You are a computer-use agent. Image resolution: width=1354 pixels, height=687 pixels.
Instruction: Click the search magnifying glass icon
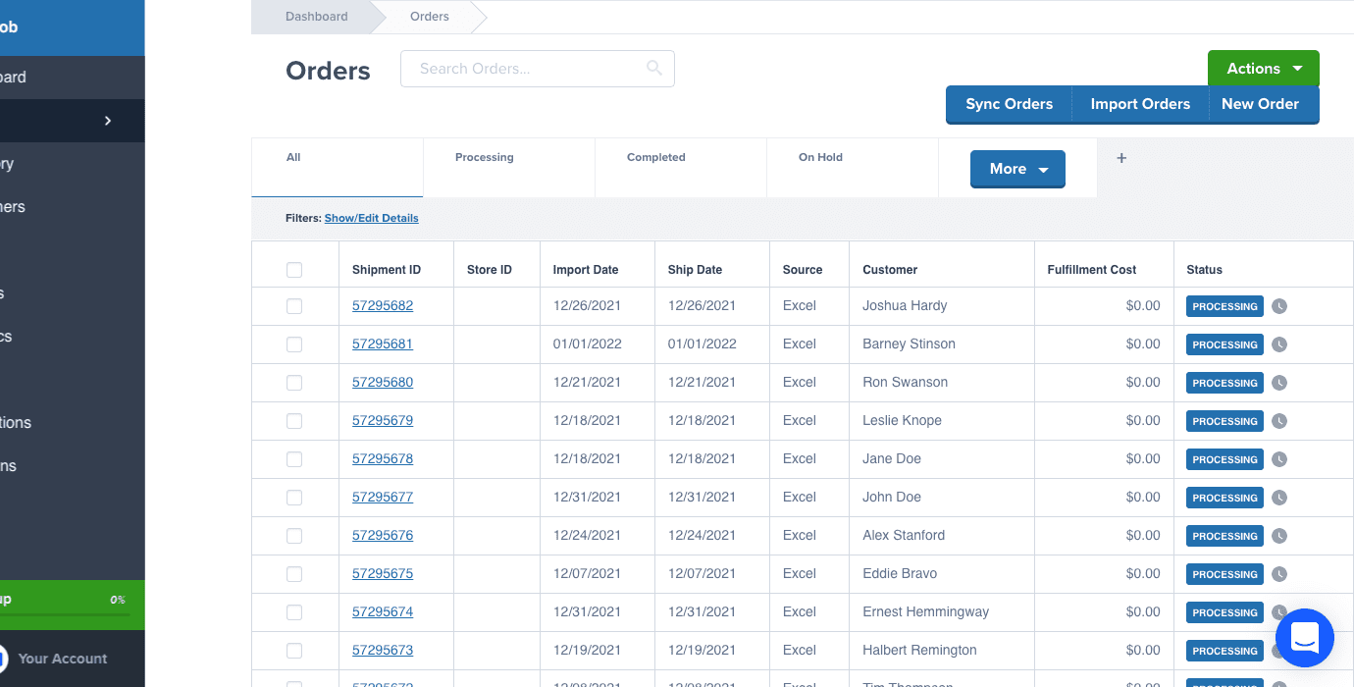(653, 69)
